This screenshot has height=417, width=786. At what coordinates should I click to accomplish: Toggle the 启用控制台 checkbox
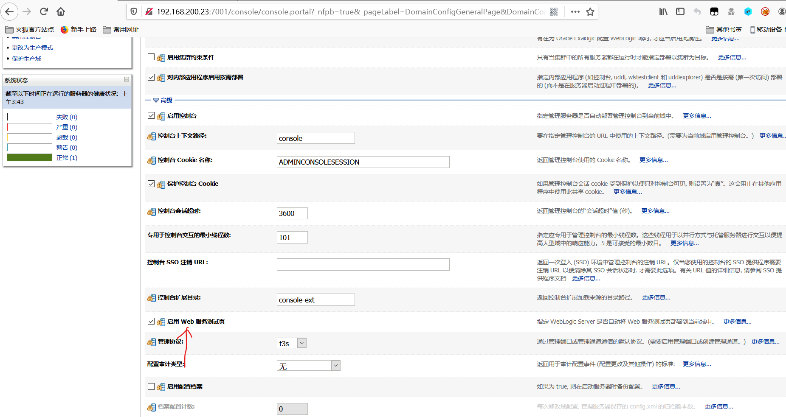[x=151, y=115]
